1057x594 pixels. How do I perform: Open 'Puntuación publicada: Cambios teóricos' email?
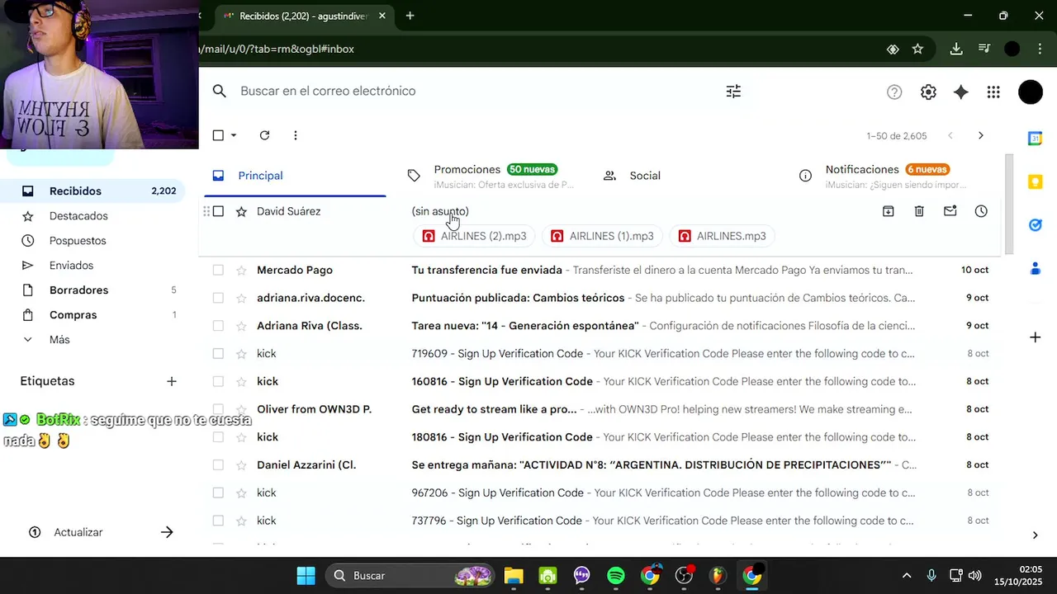[518, 298]
